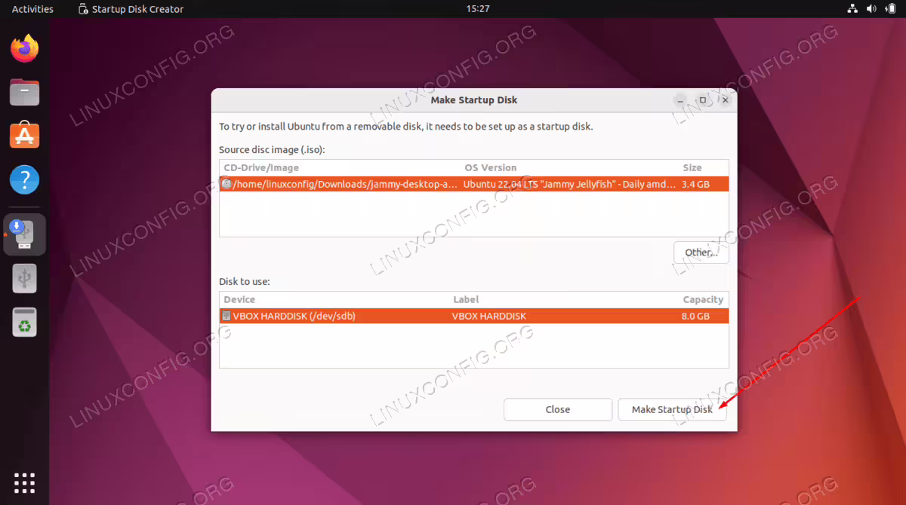906x505 pixels.
Task: Sort by CD-Drive/Image column header
Action: tap(261, 167)
